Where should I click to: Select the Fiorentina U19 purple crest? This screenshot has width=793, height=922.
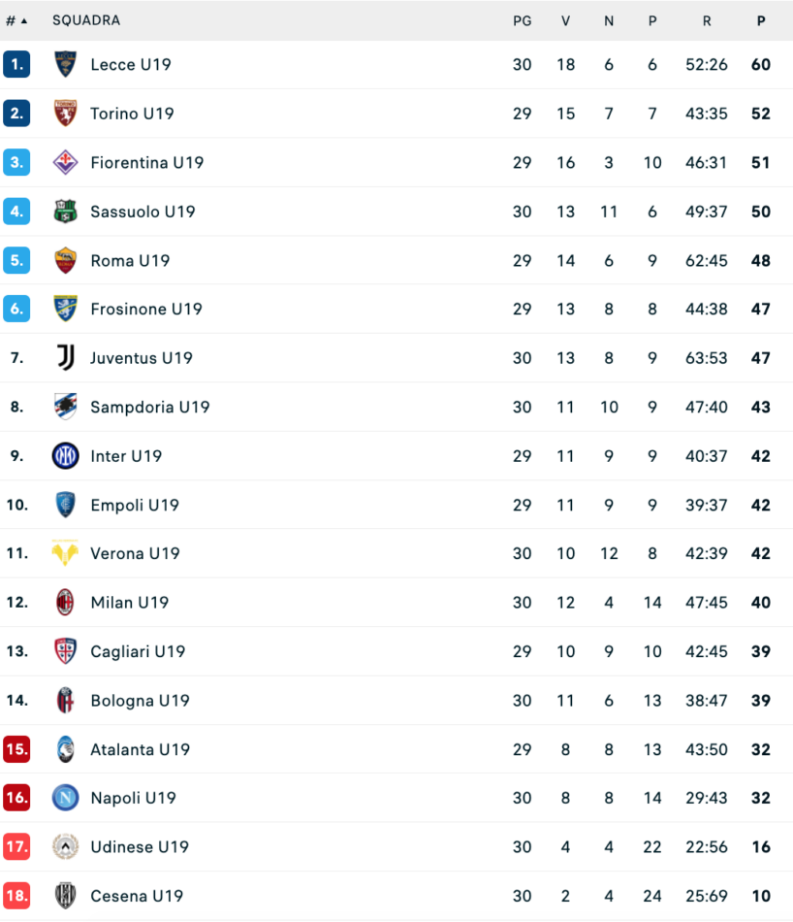(x=65, y=162)
